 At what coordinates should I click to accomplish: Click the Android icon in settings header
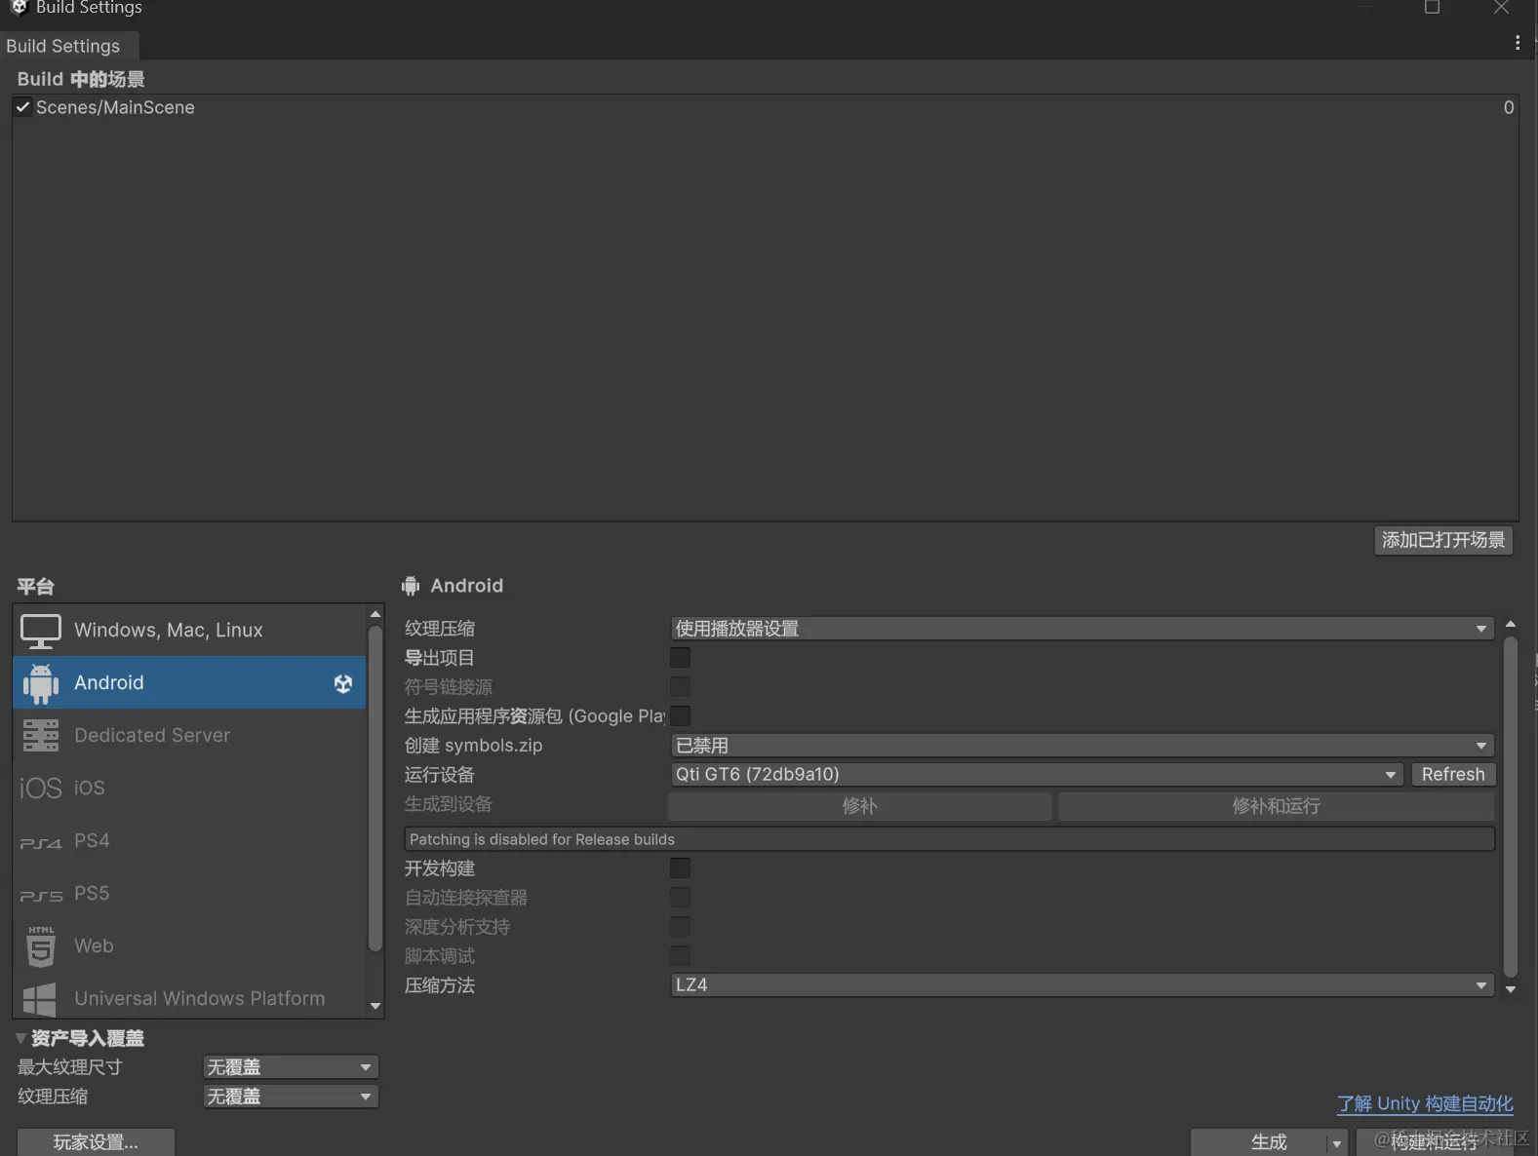(x=411, y=586)
